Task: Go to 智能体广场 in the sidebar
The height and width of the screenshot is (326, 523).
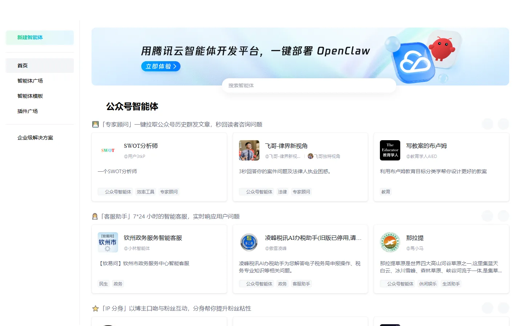Action: click(40, 81)
